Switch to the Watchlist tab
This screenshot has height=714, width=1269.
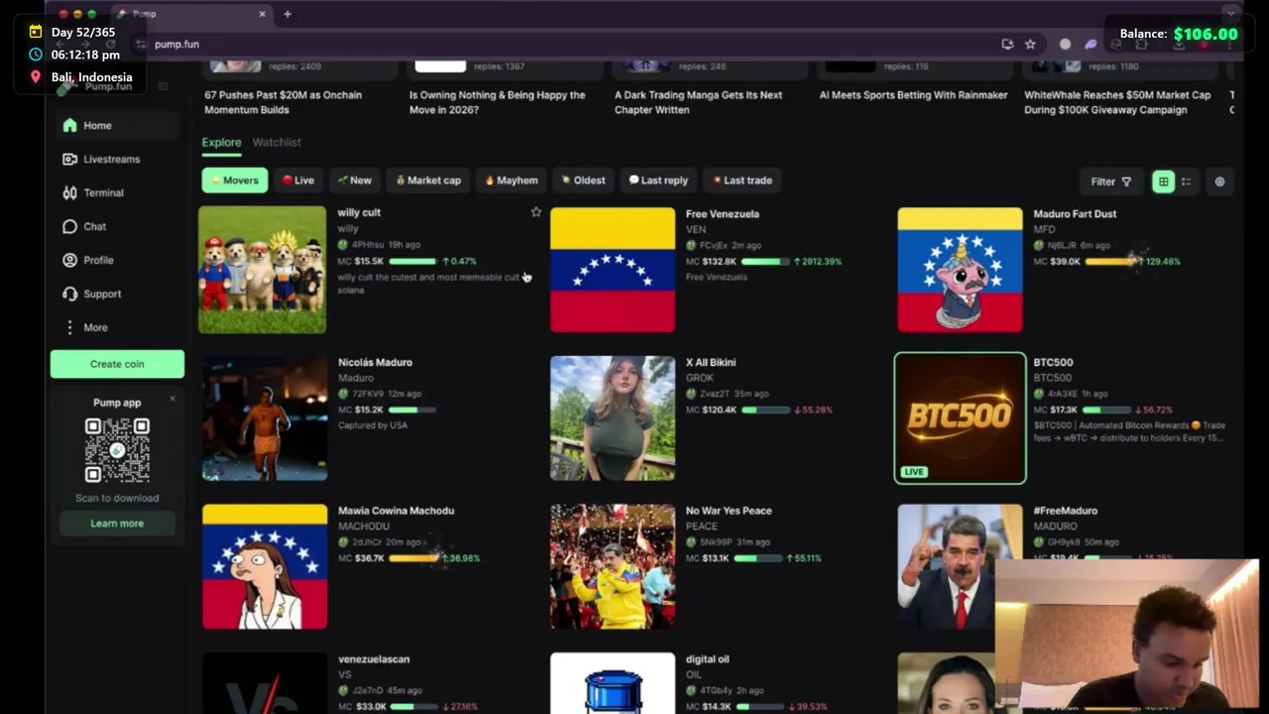277,143
